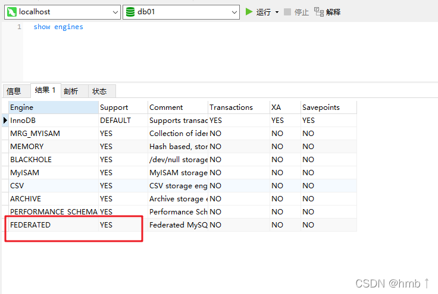Click the Explain query icon
This screenshot has height=294, width=438.
tap(319, 12)
